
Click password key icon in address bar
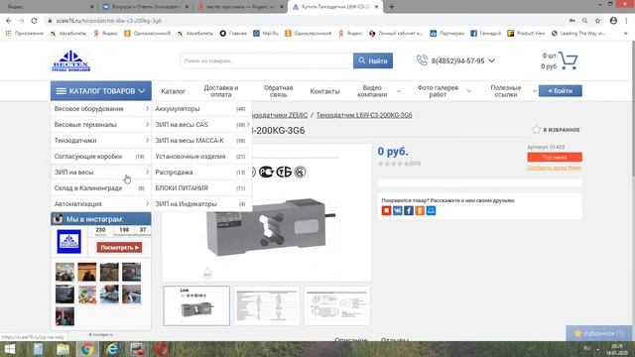(572, 21)
